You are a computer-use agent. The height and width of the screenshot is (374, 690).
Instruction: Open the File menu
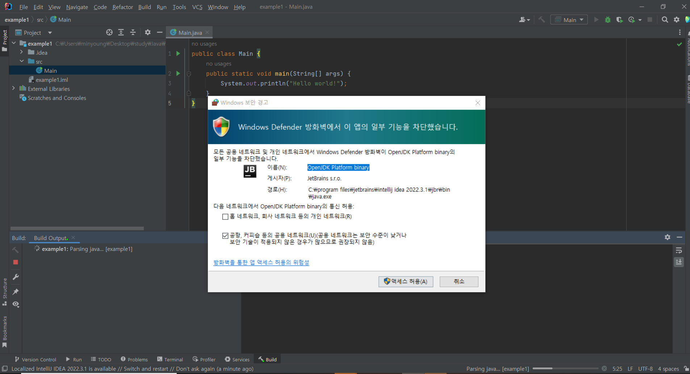pyautogui.click(x=24, y=7)
